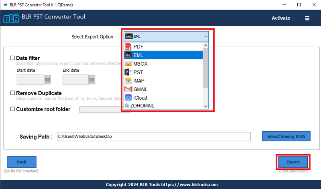Open the hamburger menu icon
The width and height of the screenshot is (321, 189).
(x=307, y=18)
